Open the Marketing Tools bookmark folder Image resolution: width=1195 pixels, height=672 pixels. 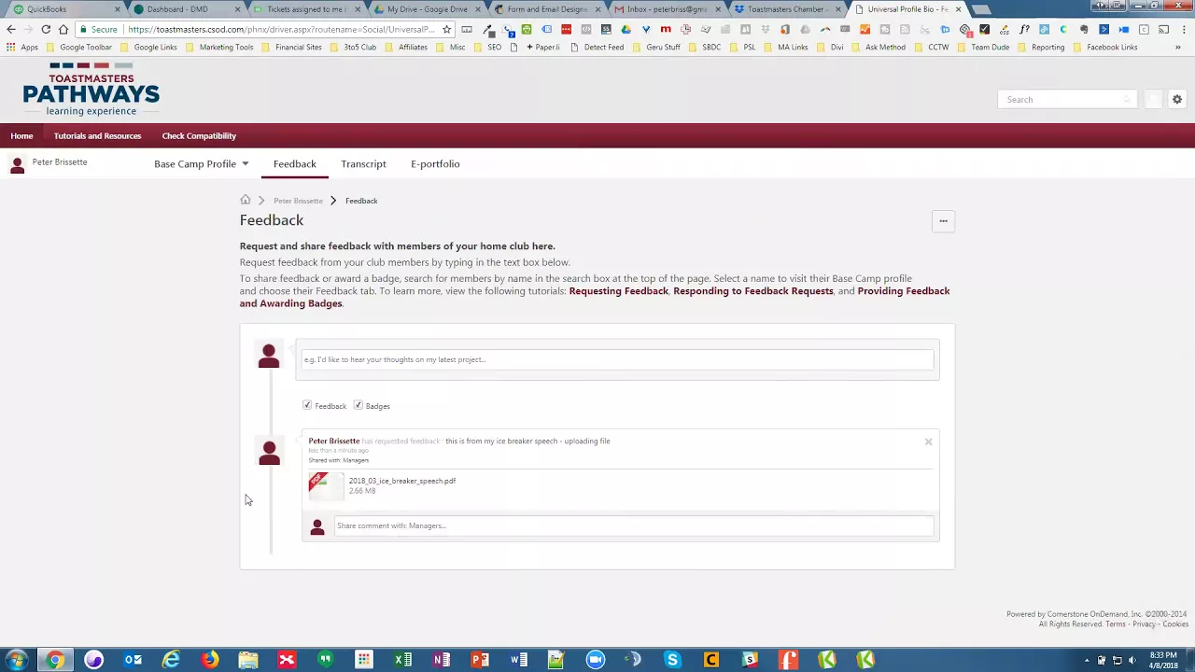click(219, 47)
